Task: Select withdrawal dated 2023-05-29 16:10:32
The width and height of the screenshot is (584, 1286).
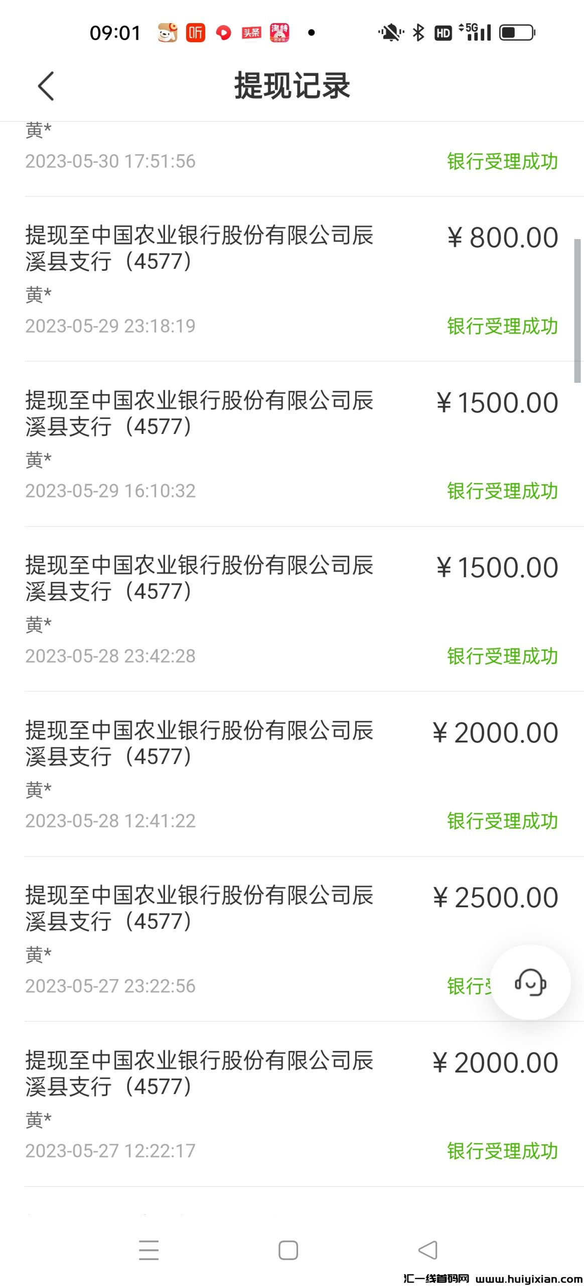Action: coord(291,444)
